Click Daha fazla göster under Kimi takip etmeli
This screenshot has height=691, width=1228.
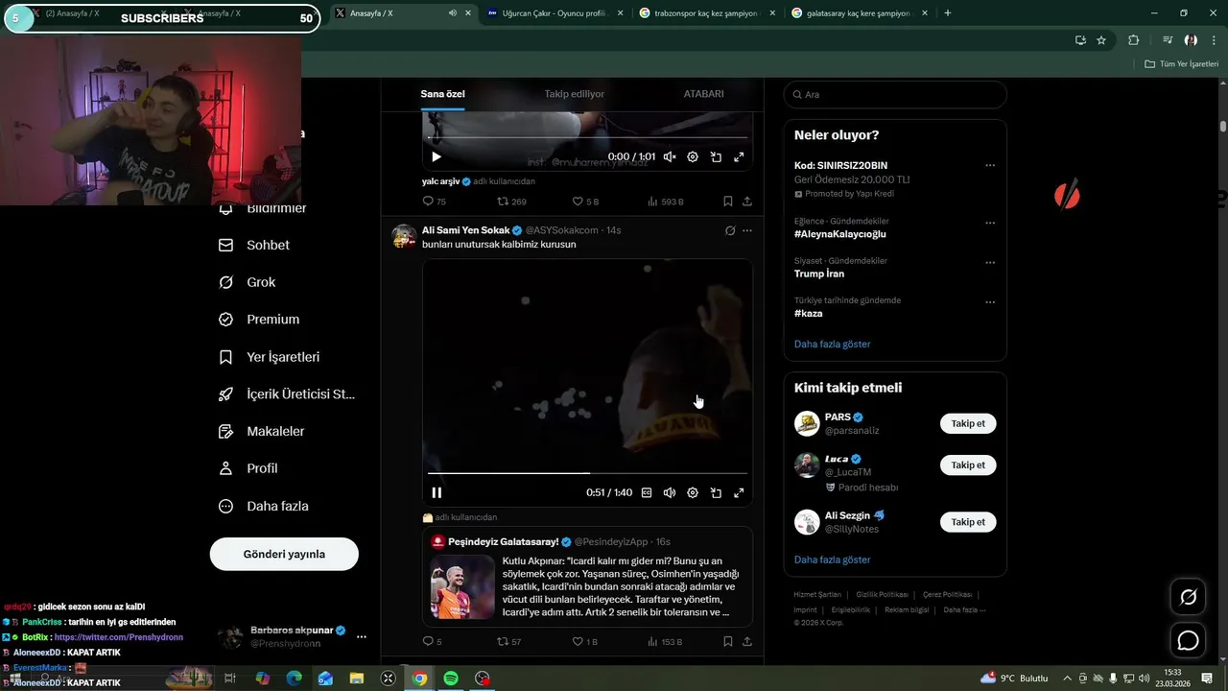[x=832, y=560]
